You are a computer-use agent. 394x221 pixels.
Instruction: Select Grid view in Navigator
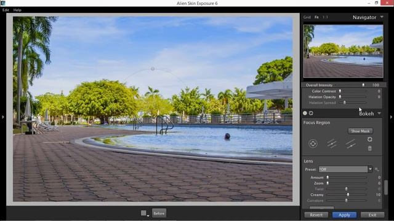point(307,17)
